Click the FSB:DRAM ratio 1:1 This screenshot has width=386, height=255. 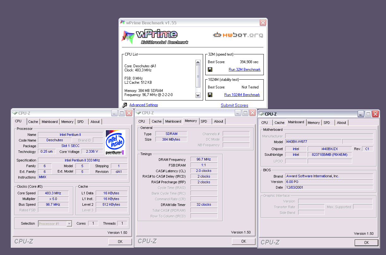point(204,165)
